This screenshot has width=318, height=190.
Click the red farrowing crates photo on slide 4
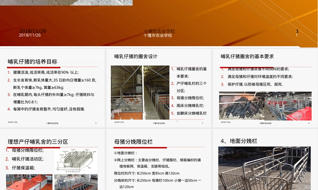pyautogui.click(x=288, y=106)
